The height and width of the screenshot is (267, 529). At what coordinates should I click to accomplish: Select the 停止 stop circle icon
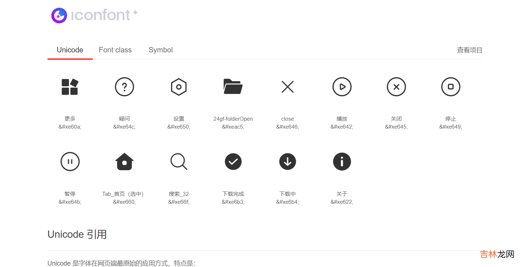coord(451,87)
